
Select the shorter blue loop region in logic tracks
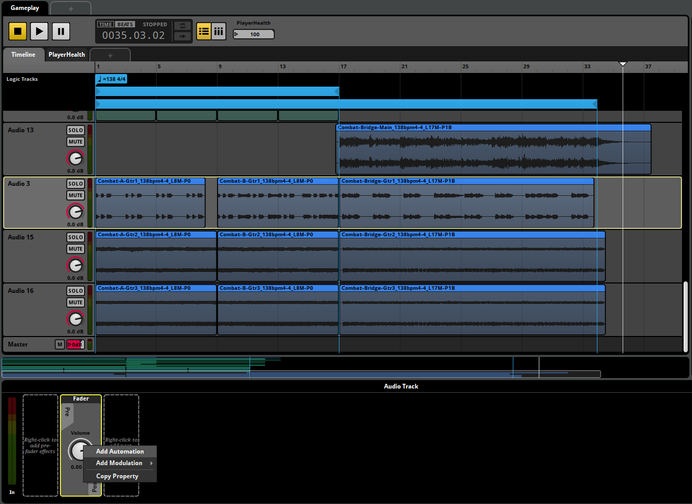(x=217, y=92)
